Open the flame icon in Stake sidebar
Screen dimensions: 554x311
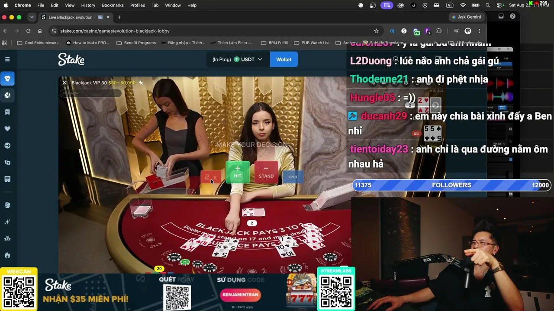click(x=7, y=255)
